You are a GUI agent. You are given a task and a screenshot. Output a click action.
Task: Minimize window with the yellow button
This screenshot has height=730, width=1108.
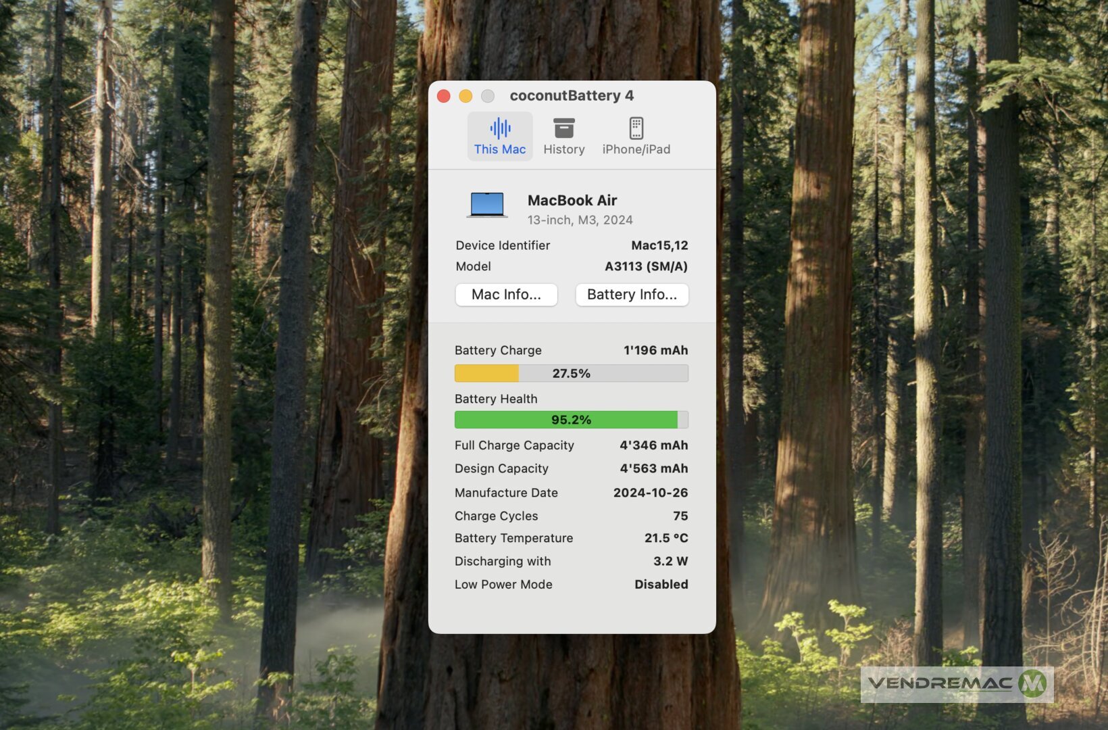[x=465, y=96]
